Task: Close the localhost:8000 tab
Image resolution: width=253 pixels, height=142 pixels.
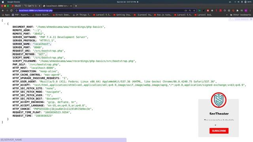Action: (71, 6)
